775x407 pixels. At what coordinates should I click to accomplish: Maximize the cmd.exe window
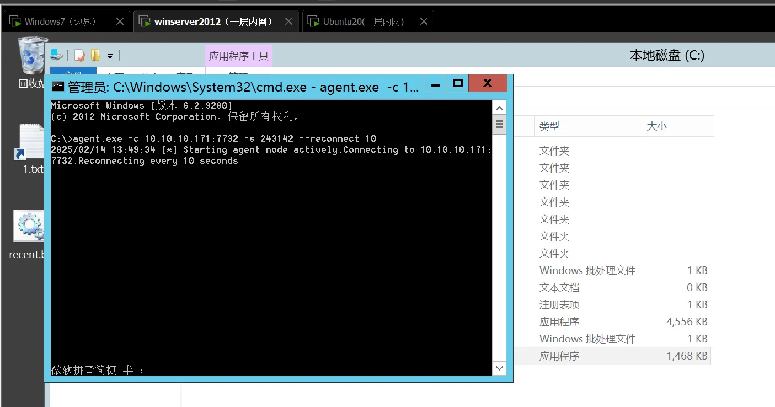(x=457, y=83)
